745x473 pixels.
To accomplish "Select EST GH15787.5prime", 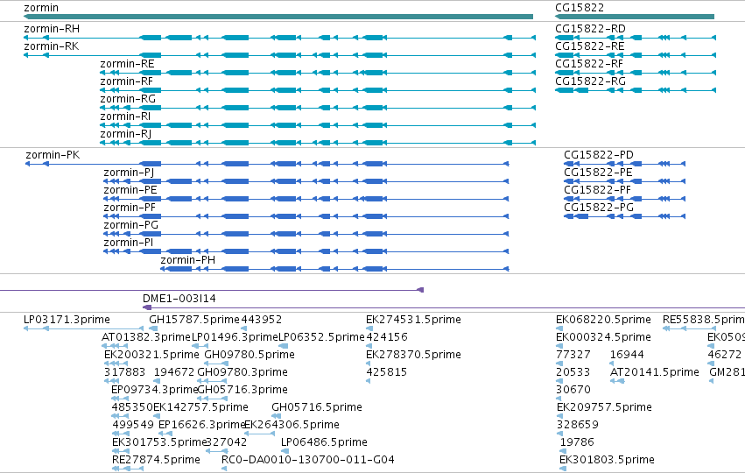I will coord(194,320).
